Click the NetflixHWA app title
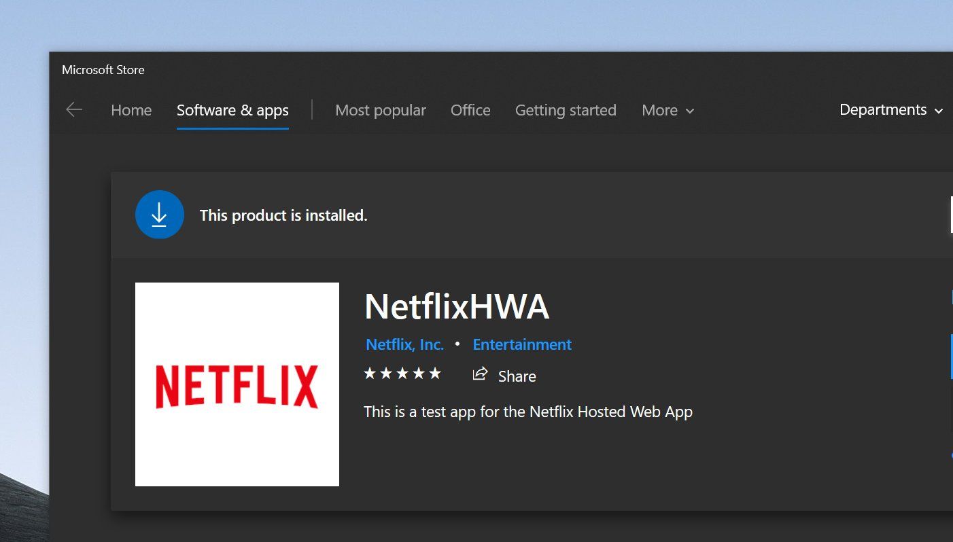 point(457,307)
